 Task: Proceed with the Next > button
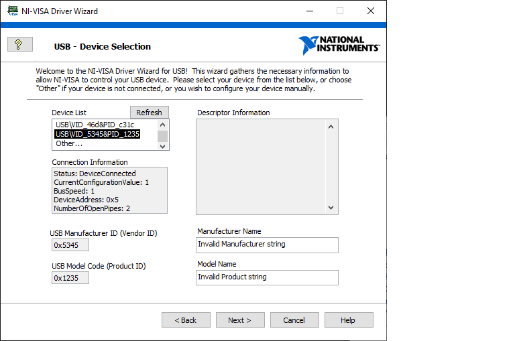(x=240, y=320)
